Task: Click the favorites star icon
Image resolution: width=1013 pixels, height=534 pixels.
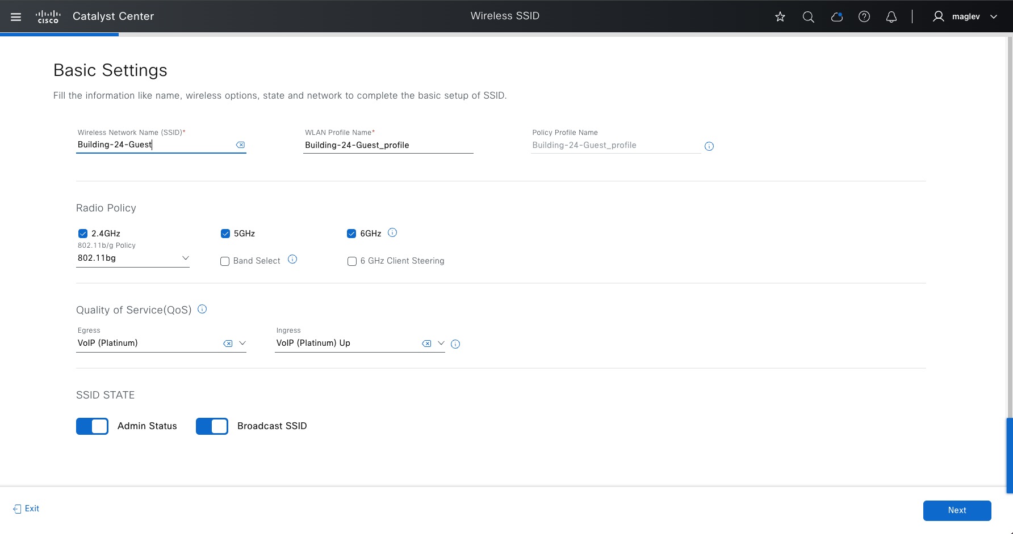Action: pos(780,17)
